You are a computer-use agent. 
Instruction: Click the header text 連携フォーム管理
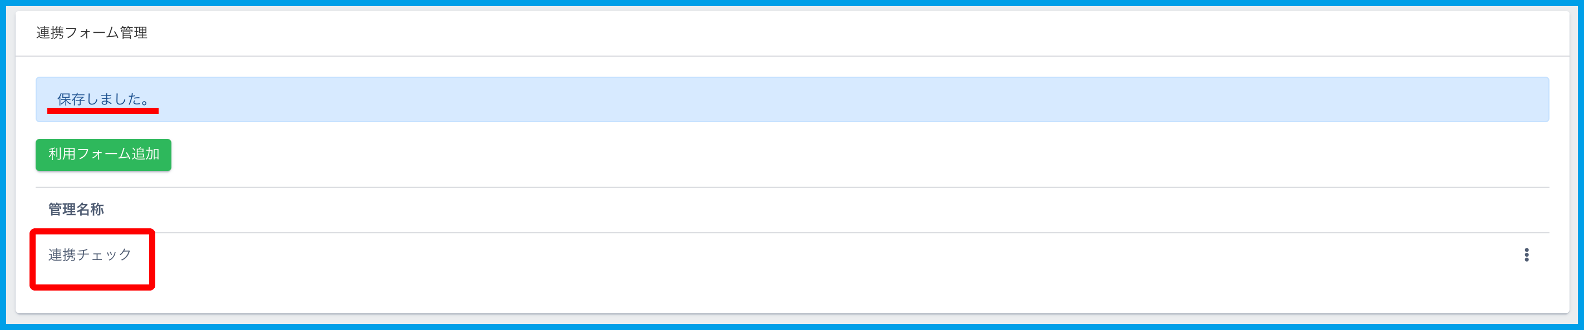(92, 33)
